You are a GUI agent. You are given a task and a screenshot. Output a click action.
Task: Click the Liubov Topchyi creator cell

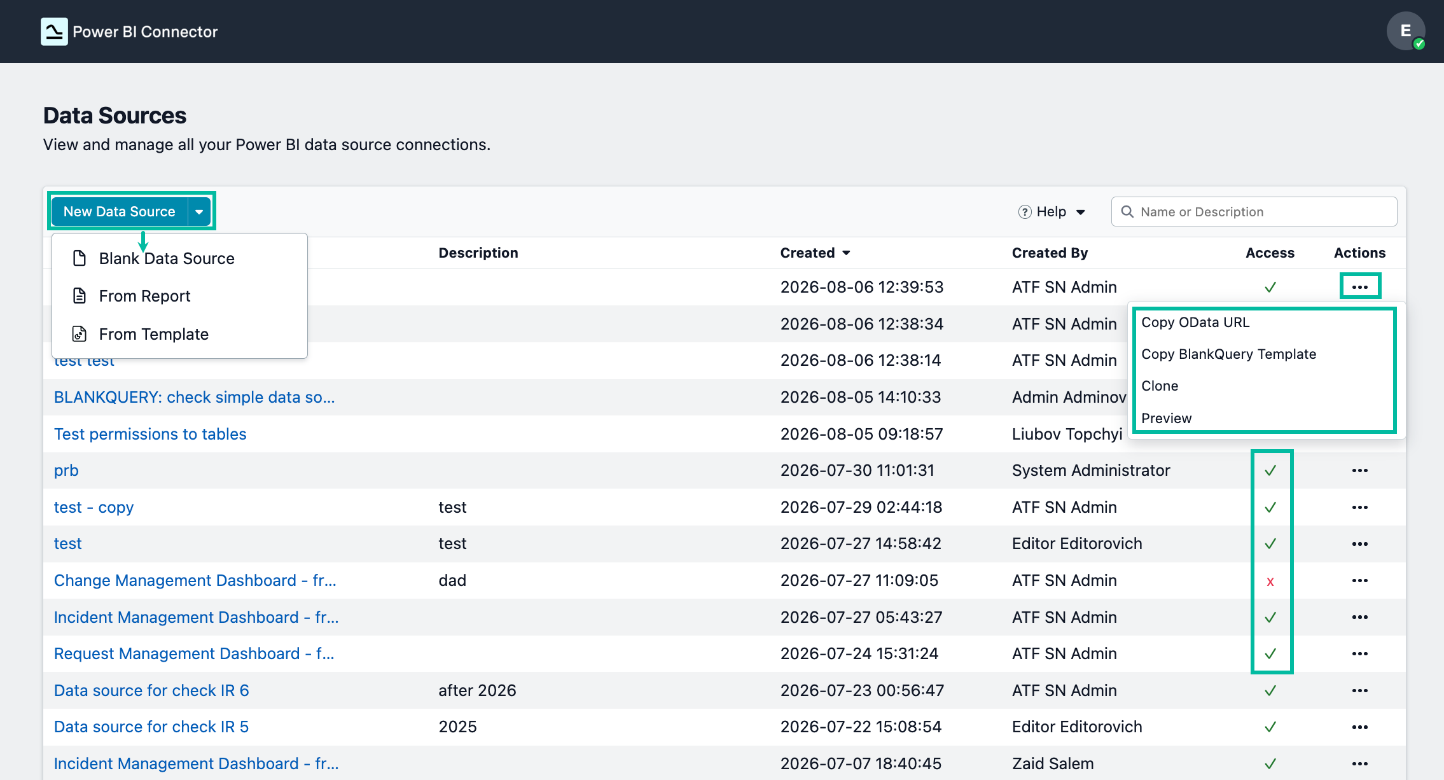[1067, 434]
